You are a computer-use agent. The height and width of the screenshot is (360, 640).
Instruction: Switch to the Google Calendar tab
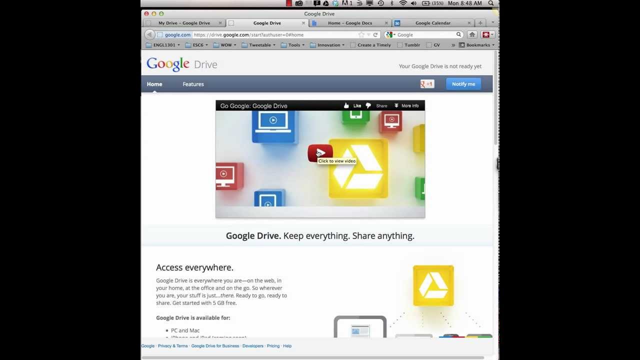pyautogui.click(x=433, y=23)
